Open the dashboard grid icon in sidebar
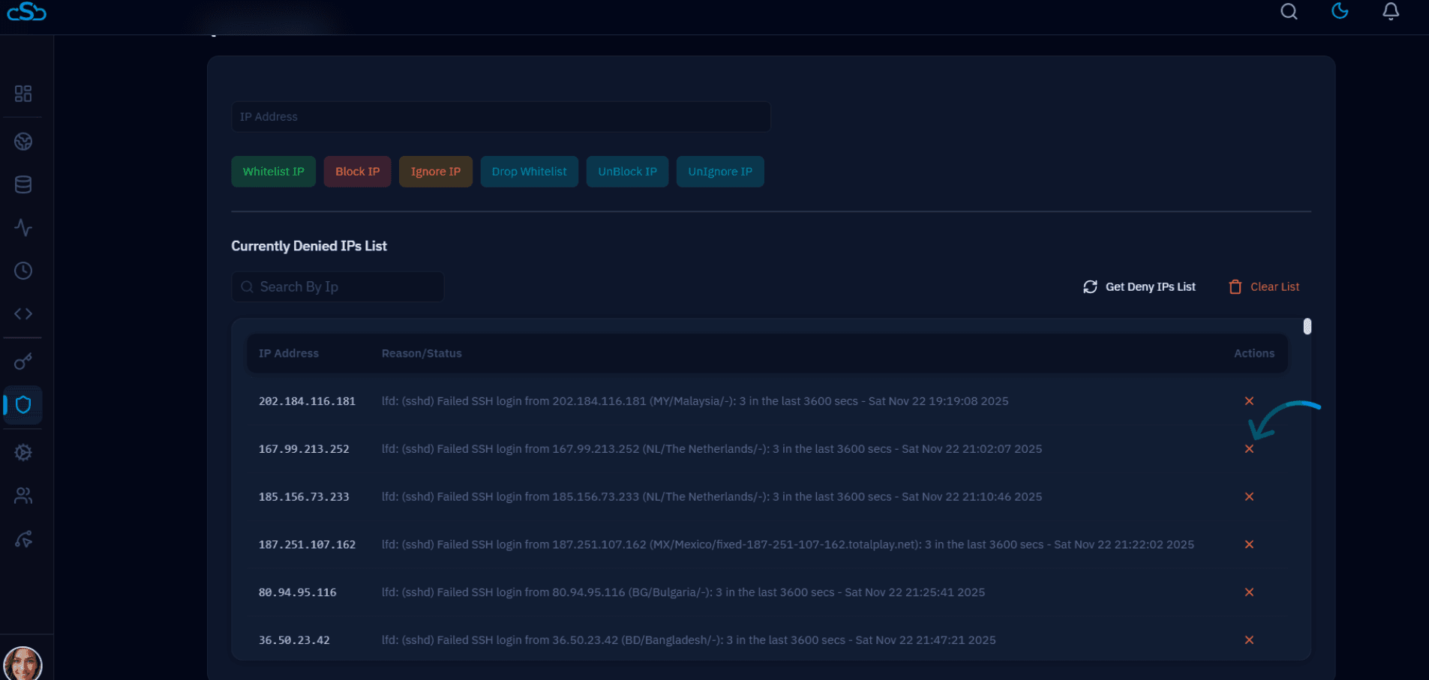The image size is (1429, 680). [x=23, y=94]
